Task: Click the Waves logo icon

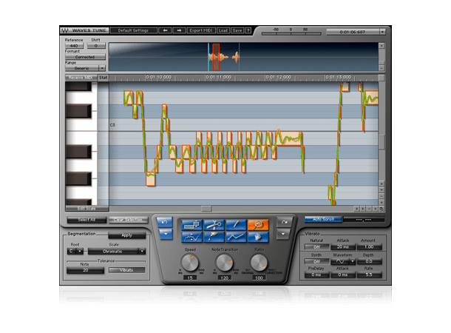Action: click(65, 30)
